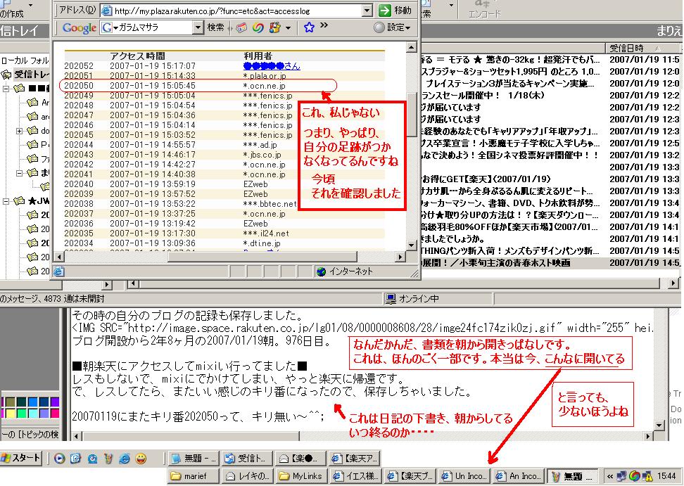Select access log row 202050 with *.ocn.ne.jp
The width and height of the screenshot is (684, 486).
tap(224, 85)
